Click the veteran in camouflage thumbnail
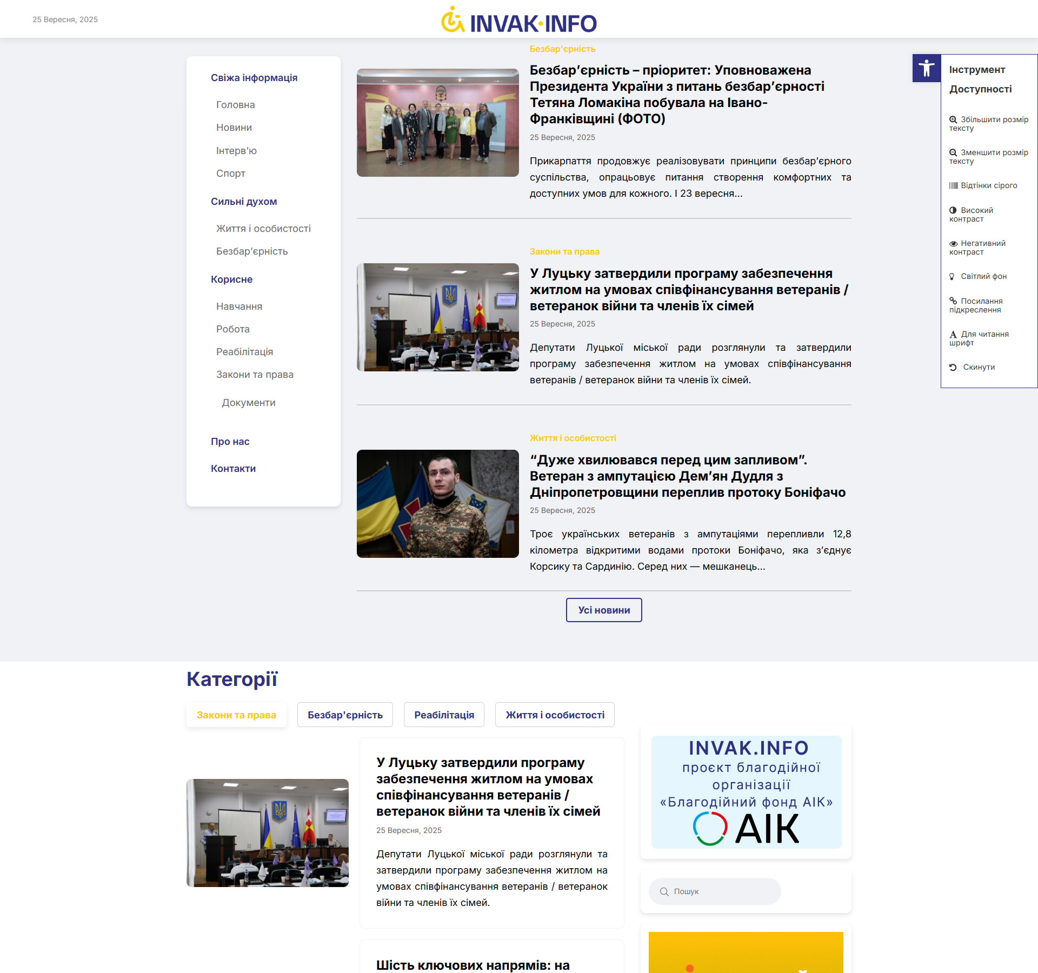 (x=438, y=504)
